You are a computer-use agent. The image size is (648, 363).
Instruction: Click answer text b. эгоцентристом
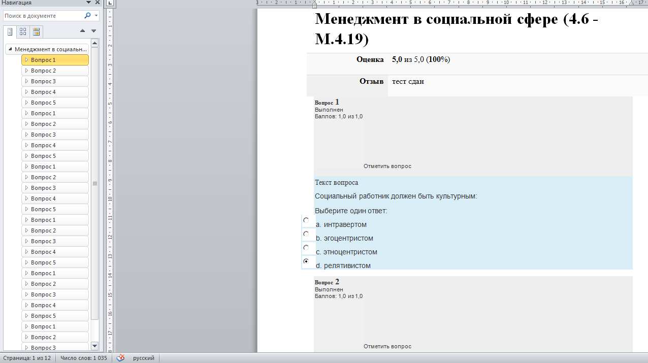344,238
